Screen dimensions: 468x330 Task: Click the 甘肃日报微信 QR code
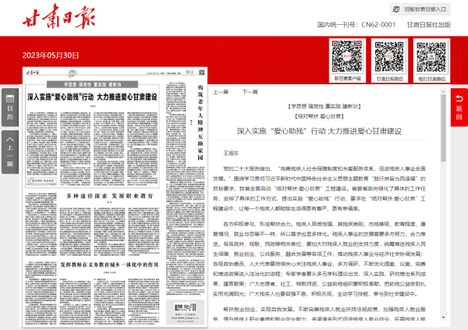389,56
